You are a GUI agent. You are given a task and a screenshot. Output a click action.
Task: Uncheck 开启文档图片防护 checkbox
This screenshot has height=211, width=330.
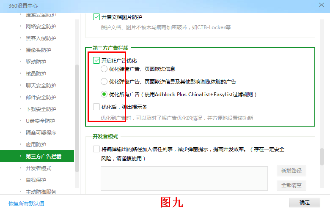click(x=96, y=17)
